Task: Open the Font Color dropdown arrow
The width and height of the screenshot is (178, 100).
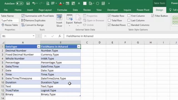Action: click(64, 3)
